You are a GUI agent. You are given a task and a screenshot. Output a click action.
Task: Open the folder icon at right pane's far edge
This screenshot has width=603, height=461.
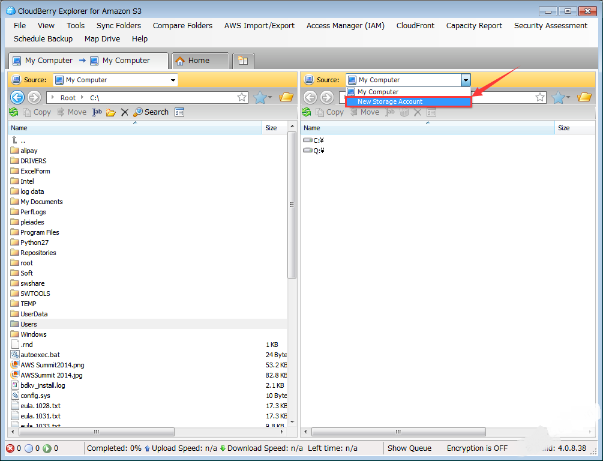[584, 97]
